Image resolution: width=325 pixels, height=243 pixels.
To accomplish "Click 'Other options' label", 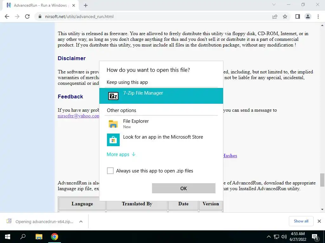I will [x=122, y=110].
